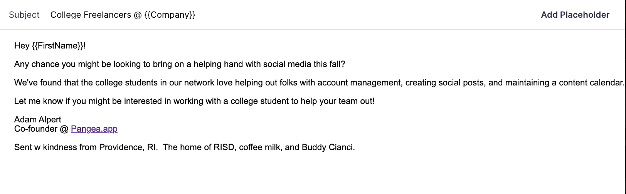The image size is (626, 194).
Task: Place cursor at "Sent w kindness" line
Action: click(45, 147)
